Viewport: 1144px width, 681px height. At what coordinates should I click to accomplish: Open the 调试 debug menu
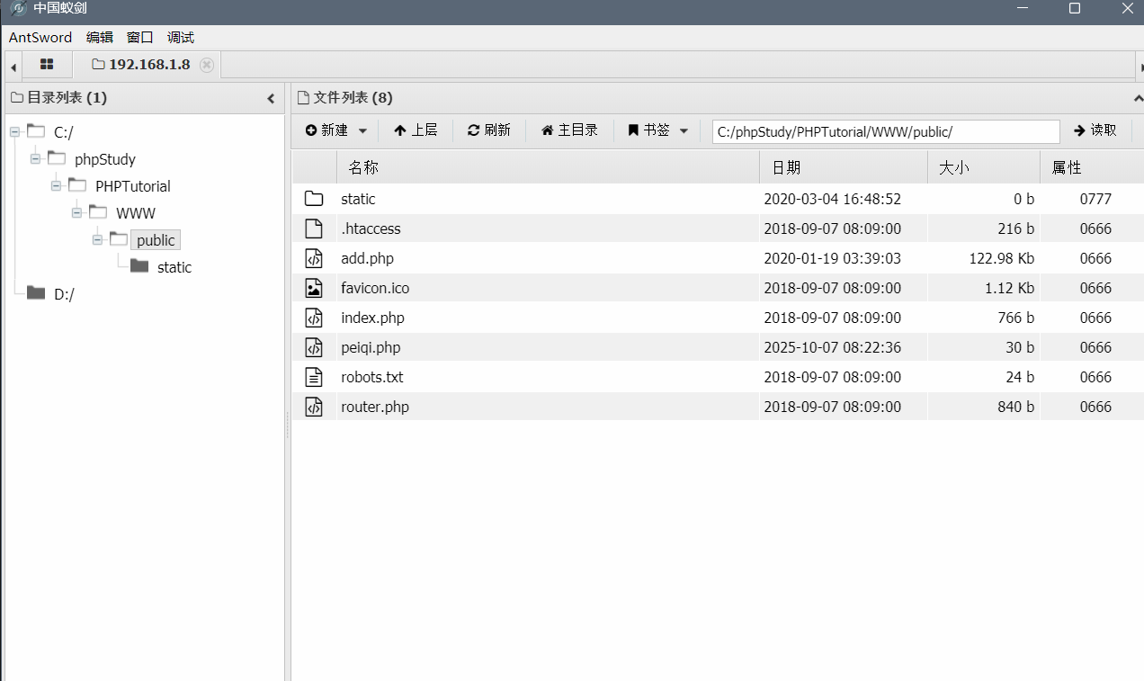coord(181,37)
